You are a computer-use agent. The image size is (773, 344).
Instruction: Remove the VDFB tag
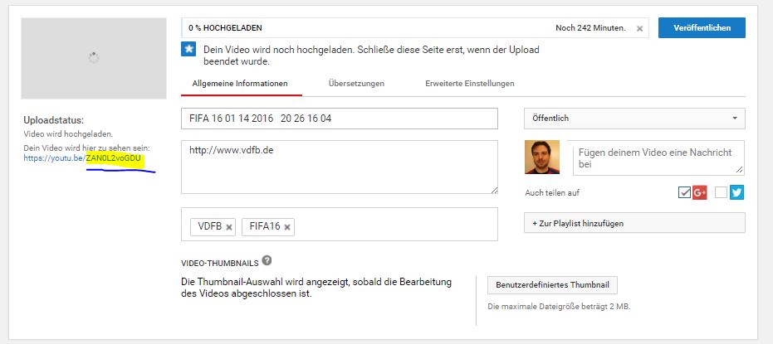tap(230, 227)
